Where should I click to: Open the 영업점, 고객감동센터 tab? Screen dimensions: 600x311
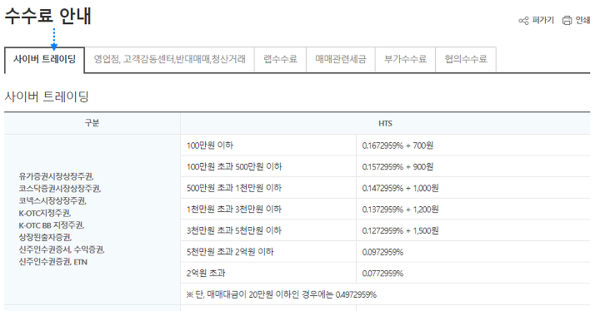(x=169, y=59)
